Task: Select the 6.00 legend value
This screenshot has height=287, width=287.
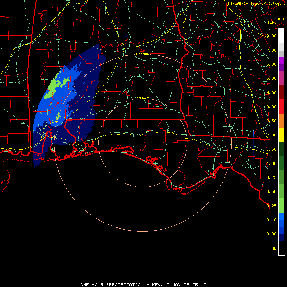Action: click(x=271, y=64)
